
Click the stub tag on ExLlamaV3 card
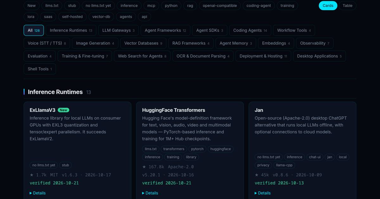tap(66, 165)
